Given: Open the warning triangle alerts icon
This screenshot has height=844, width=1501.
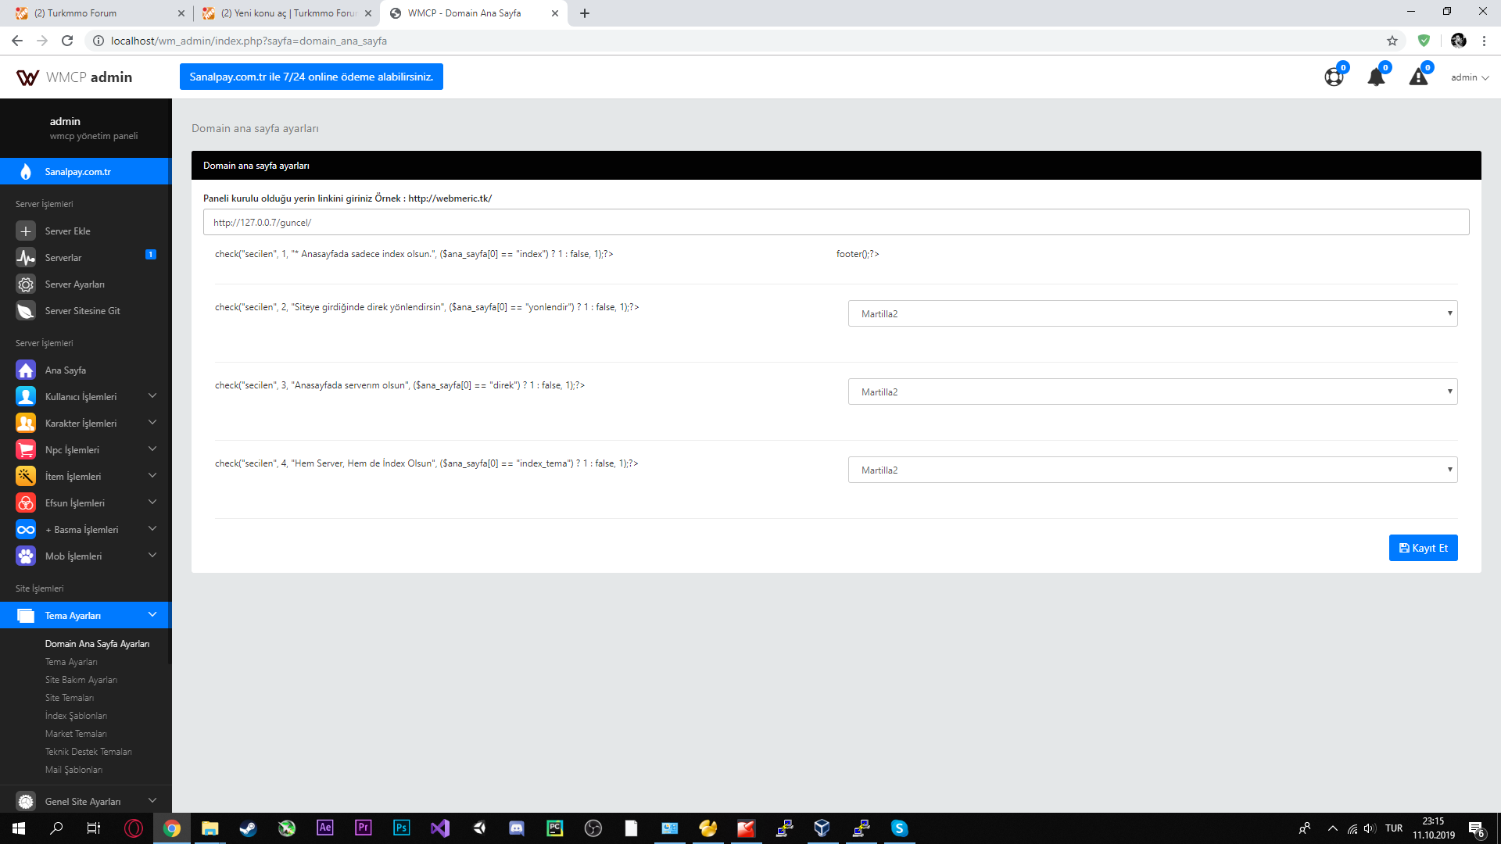Looking at the screenshot, I should pos(1418,77).
